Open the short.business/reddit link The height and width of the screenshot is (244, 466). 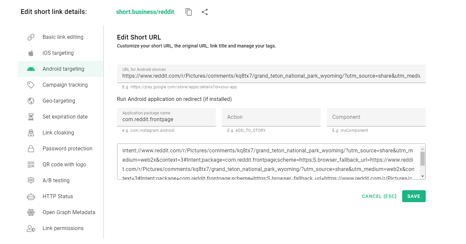[145, 12]
